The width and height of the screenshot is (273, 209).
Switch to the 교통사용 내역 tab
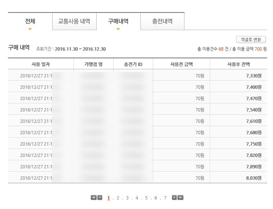tap(74, 21)
